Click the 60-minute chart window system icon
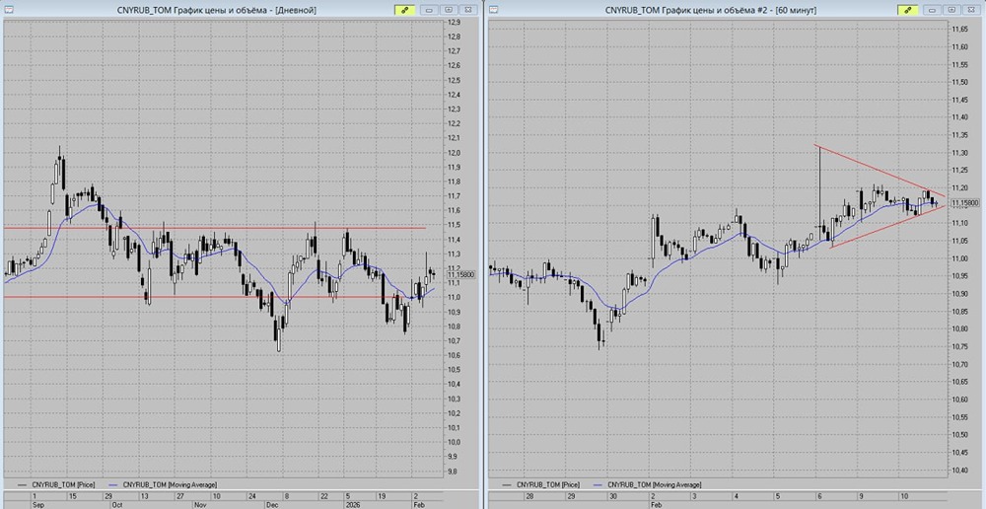This screenshot has height=509, width=986. 493,10
